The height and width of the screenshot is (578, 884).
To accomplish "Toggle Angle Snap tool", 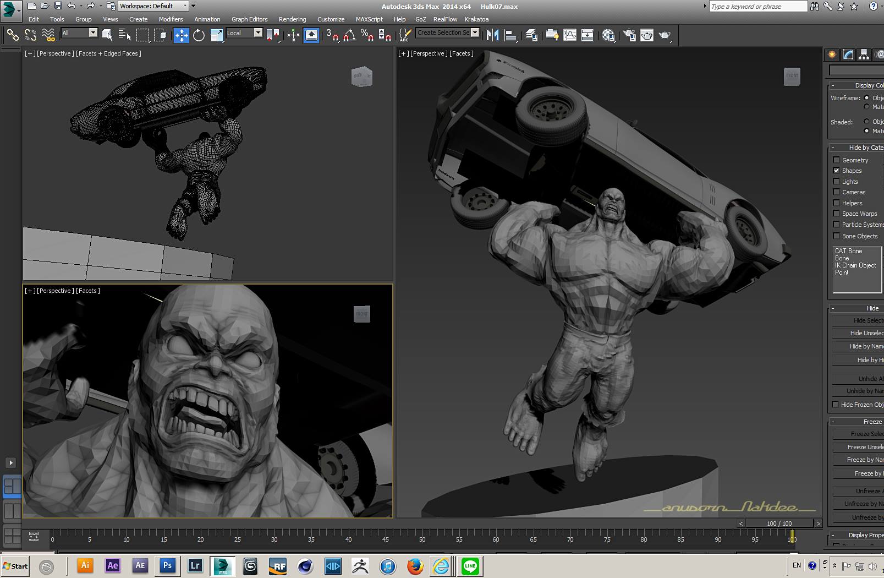I will (349, 35).
